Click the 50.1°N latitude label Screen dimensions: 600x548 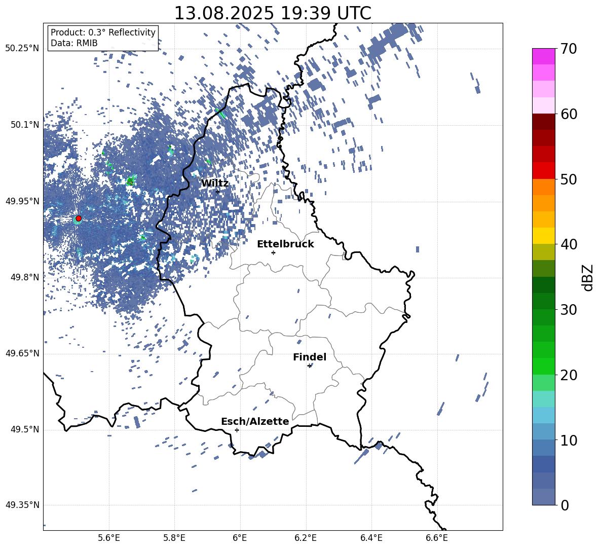tap(25, 125)
